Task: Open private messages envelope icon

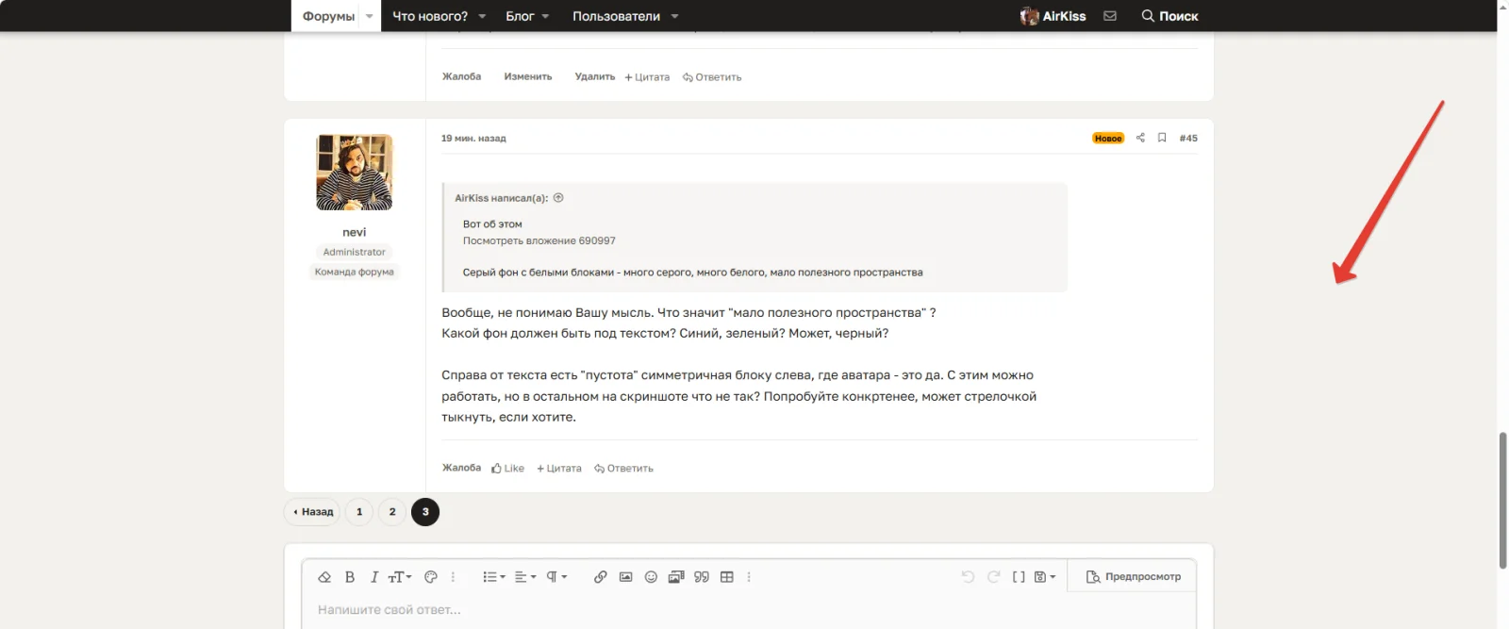Action: (x=1110, y=16)
